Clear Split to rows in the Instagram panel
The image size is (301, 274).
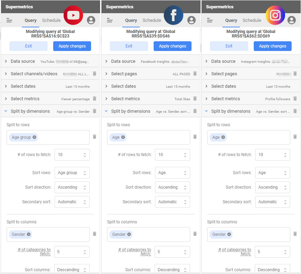[295, 137]
